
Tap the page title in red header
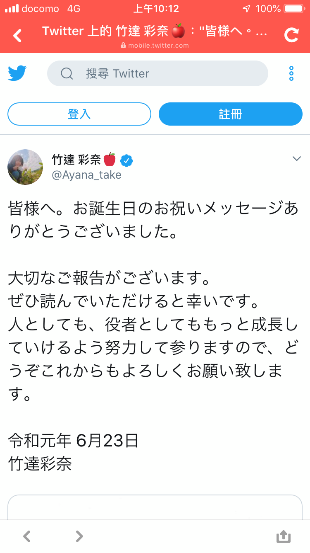[155, 32]
